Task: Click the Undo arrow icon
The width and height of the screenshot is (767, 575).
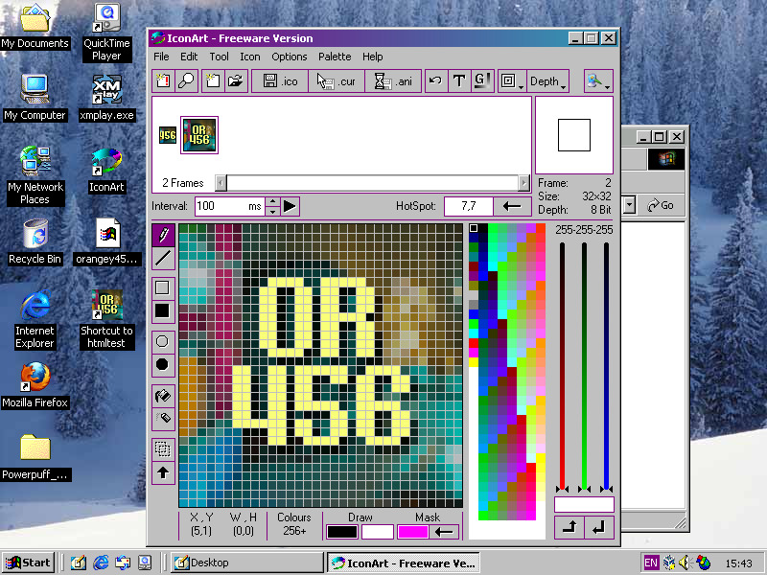Action: 436,81
